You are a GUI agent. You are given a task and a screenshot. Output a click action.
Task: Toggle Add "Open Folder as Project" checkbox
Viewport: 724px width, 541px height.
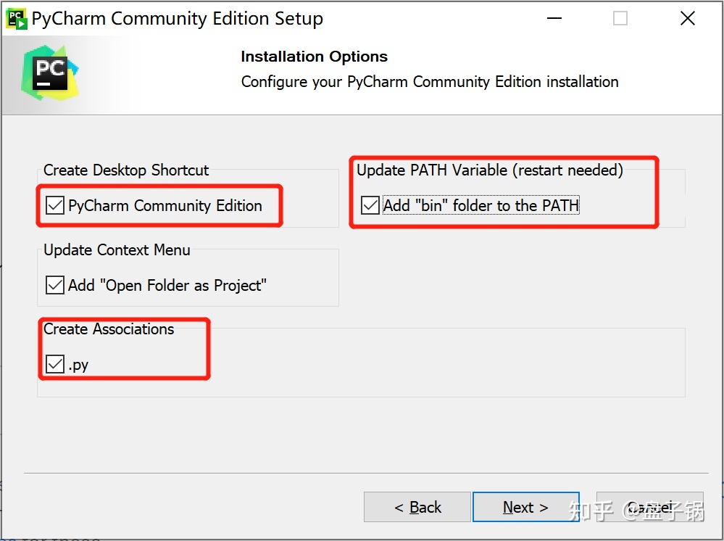click(55, 285)
